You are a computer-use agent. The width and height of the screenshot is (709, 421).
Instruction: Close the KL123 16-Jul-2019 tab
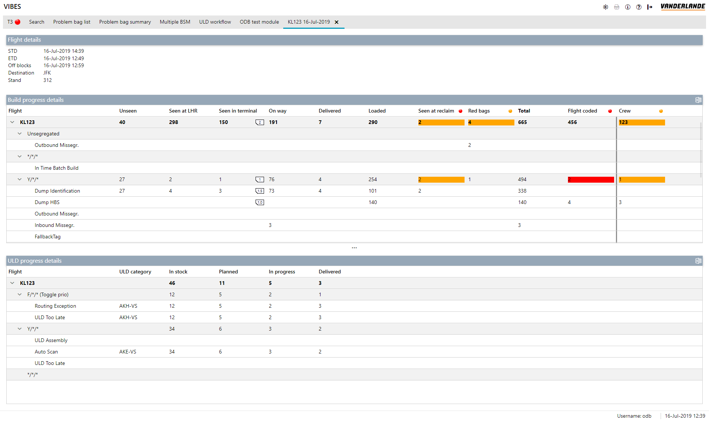336,22
